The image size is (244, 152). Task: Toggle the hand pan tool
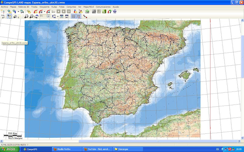pos(9,16)
